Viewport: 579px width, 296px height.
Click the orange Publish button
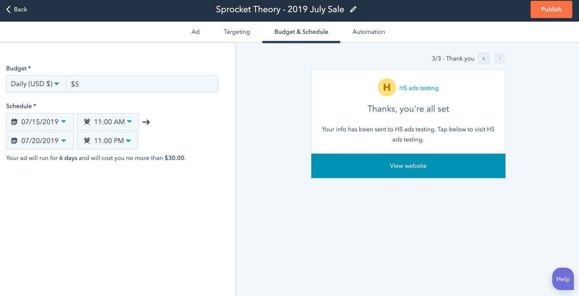point(551,9)
